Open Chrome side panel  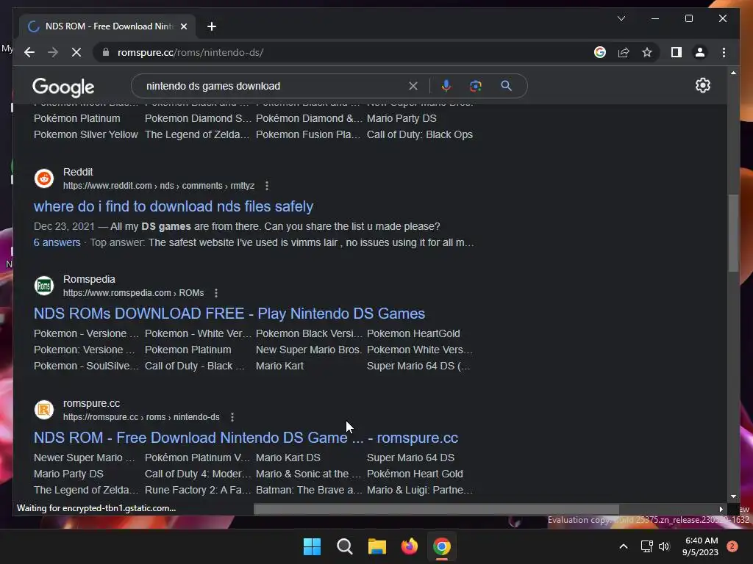pos(677,52)
